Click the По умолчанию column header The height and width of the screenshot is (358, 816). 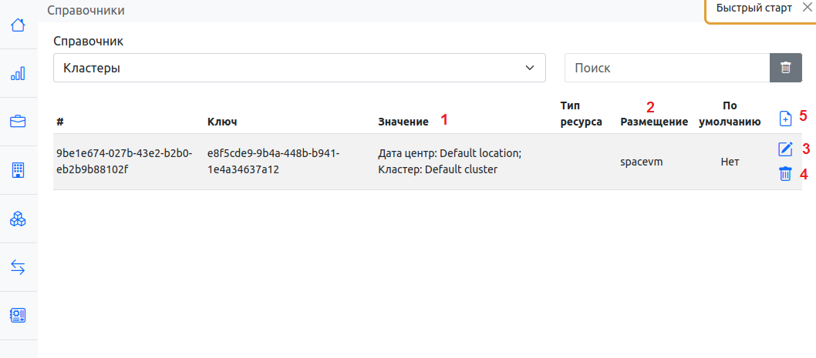(730, 113)
